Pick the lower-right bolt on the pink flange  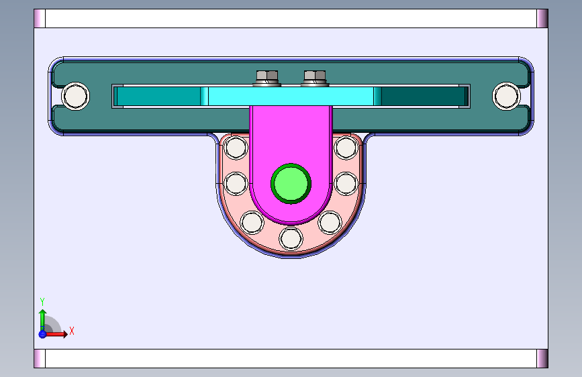[330, 222]
